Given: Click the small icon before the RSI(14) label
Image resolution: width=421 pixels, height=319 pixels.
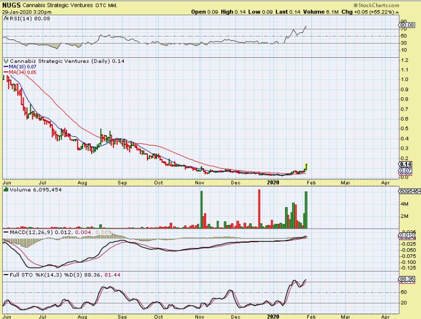Looking at the screenshot, I should click(x=6, y=18).
